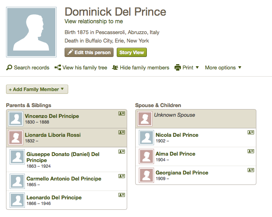Click the Search records magnifier icon

click(x=9, y=67)
